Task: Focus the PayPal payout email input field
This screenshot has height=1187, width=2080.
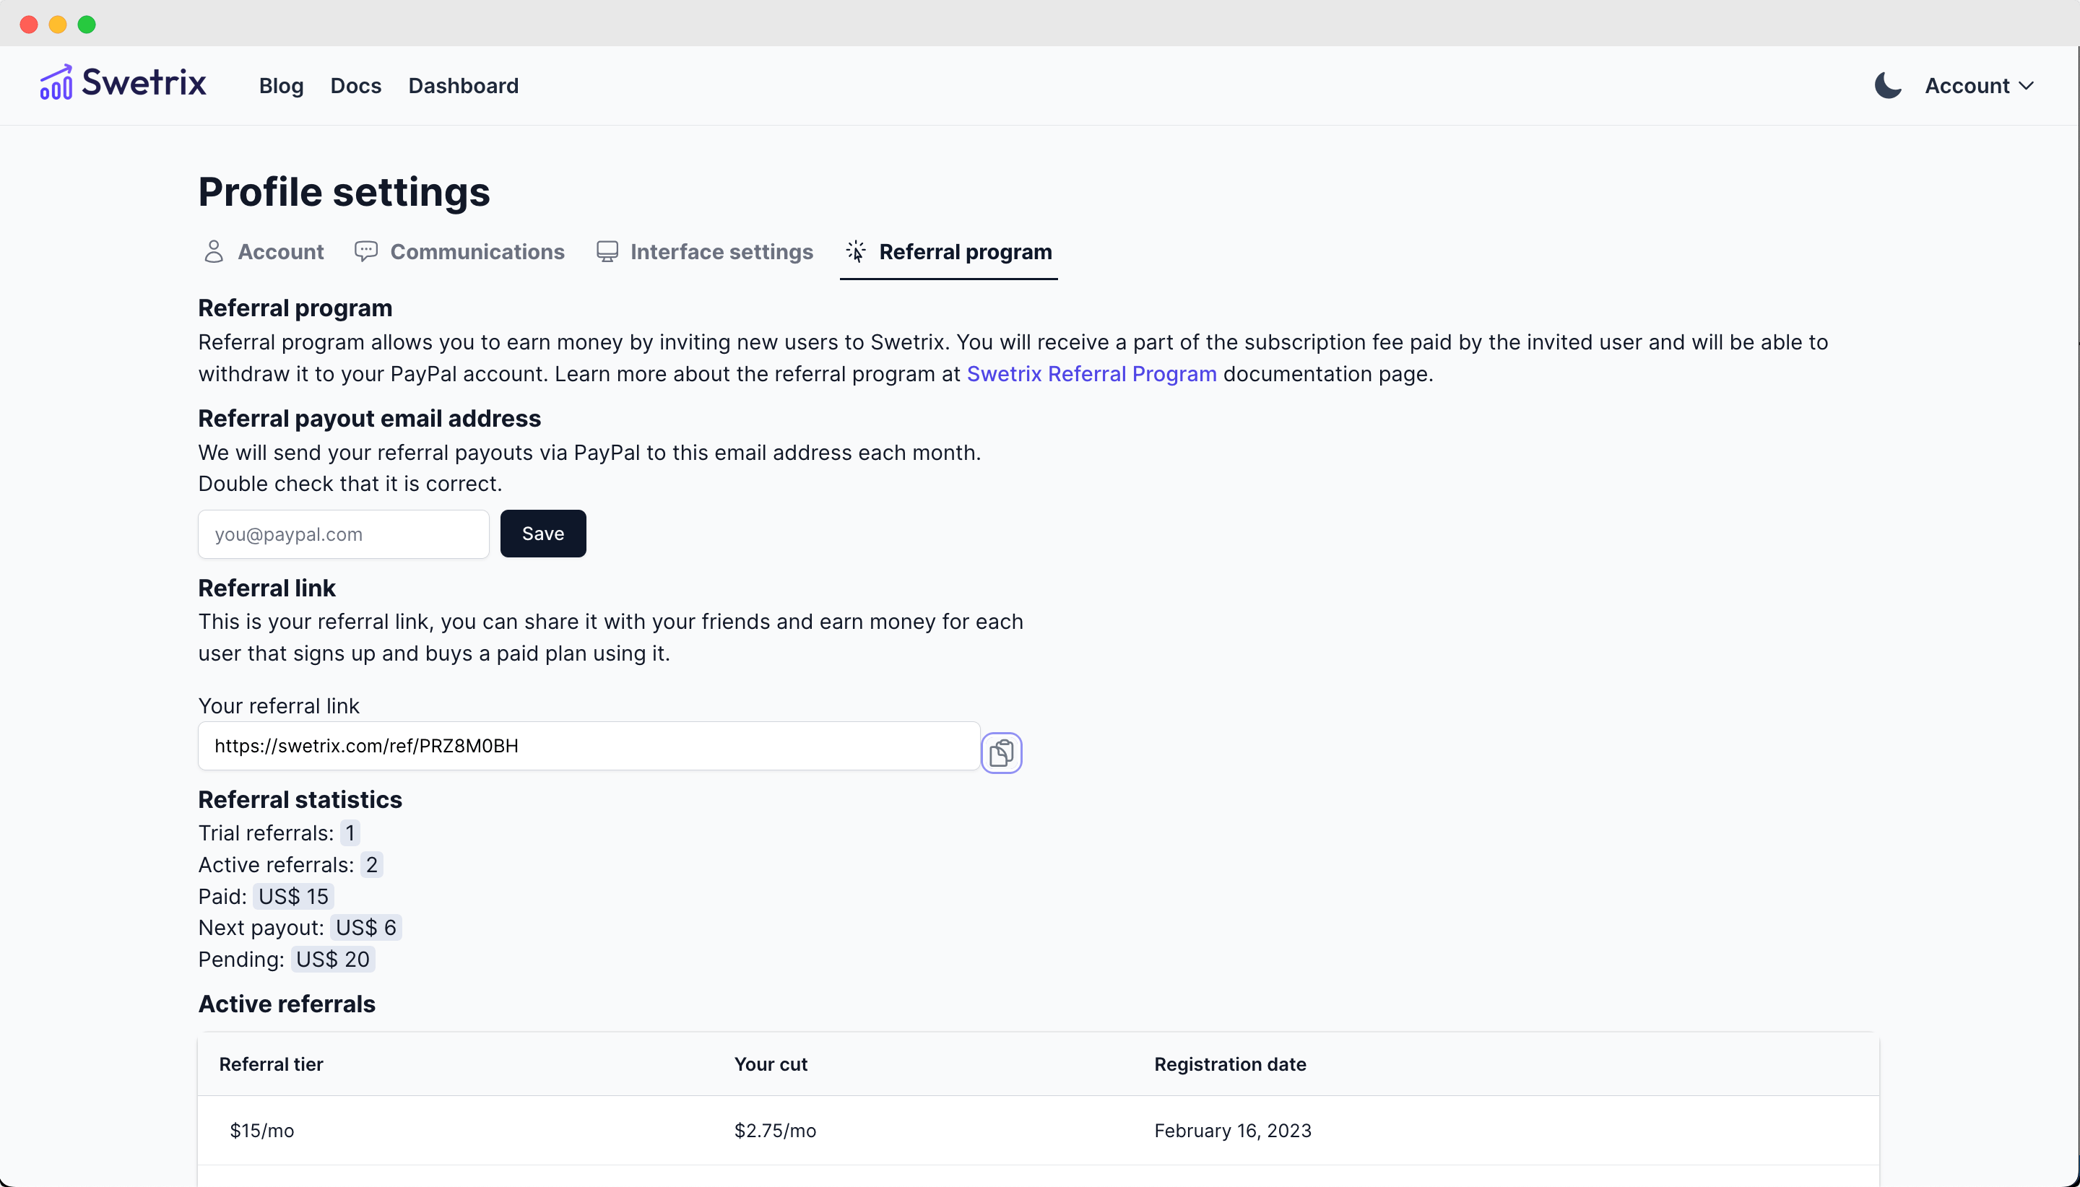Action: (x=343, y=534)
